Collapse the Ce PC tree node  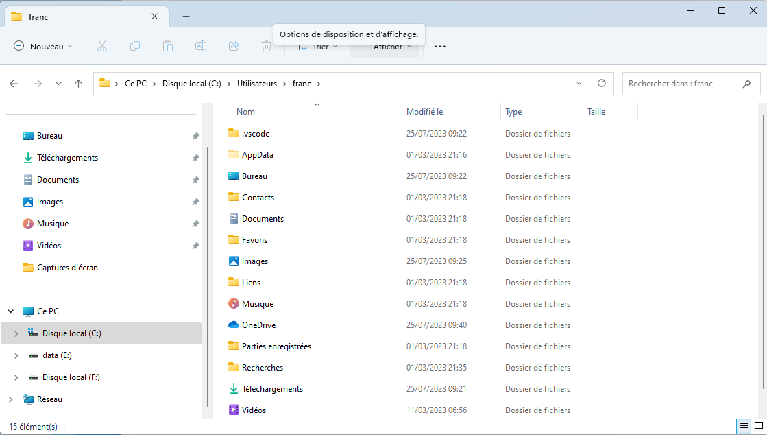[11, 311]
